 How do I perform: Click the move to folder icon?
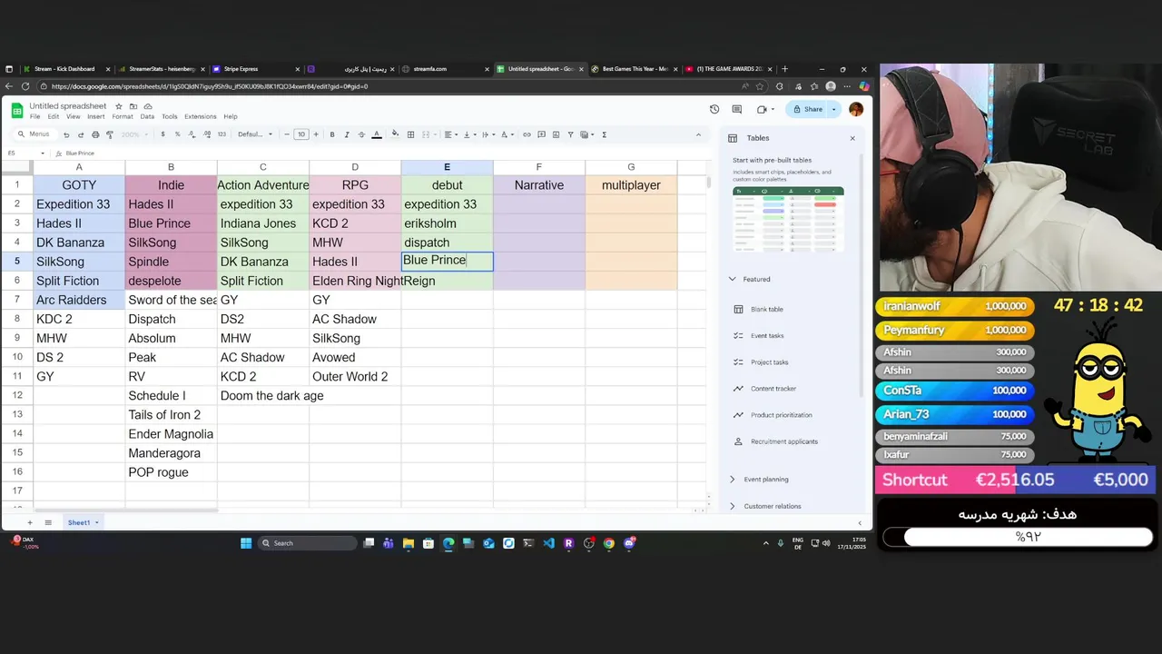(132, 106)
